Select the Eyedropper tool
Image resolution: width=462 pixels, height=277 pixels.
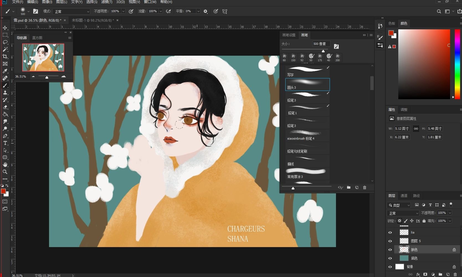point(5,71)
